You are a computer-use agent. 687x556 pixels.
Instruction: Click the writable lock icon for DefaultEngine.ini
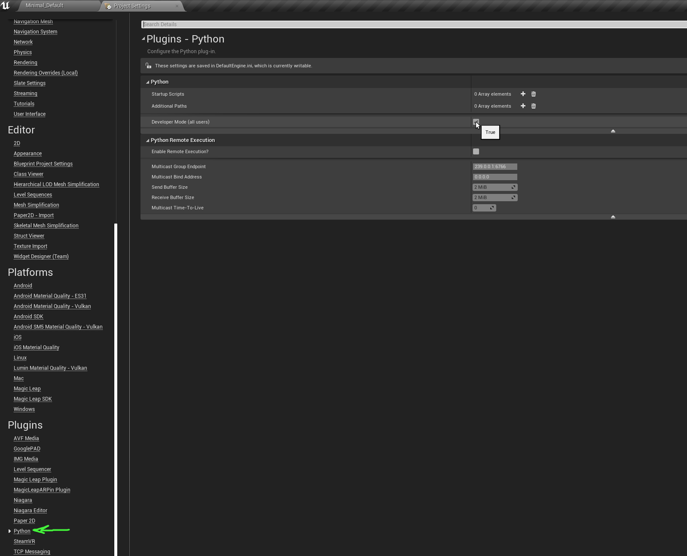pos(148,66)
